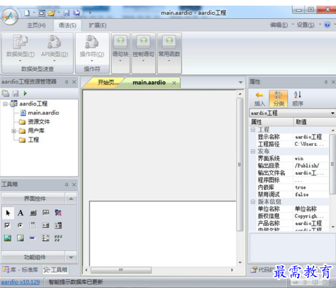336x288 pixels.
Task: Sort properties with the 顺序 button
Action: 298,99
